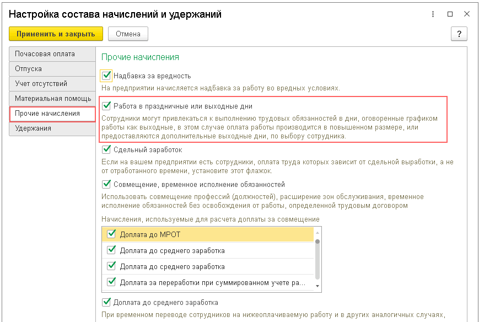Click the Отмена button

tap(128, 34)
